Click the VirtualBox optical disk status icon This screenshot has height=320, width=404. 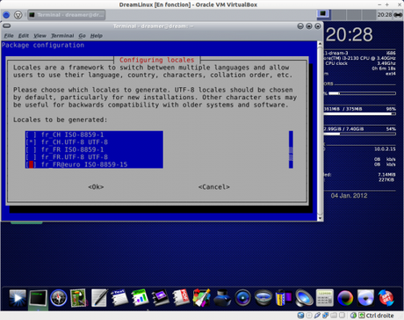click(x=309, y=316)
